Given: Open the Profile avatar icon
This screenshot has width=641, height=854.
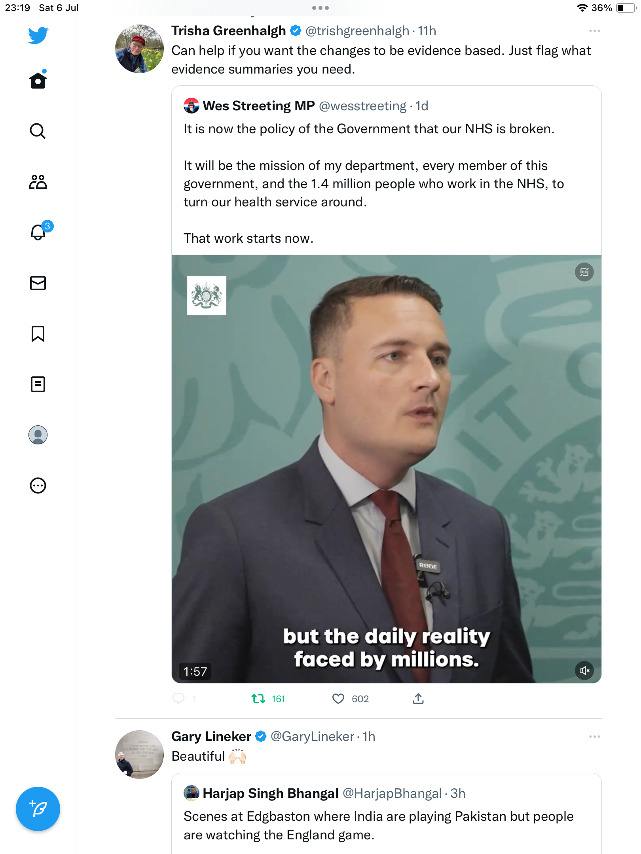Looking at the screenshot, I should pos(38,435).
